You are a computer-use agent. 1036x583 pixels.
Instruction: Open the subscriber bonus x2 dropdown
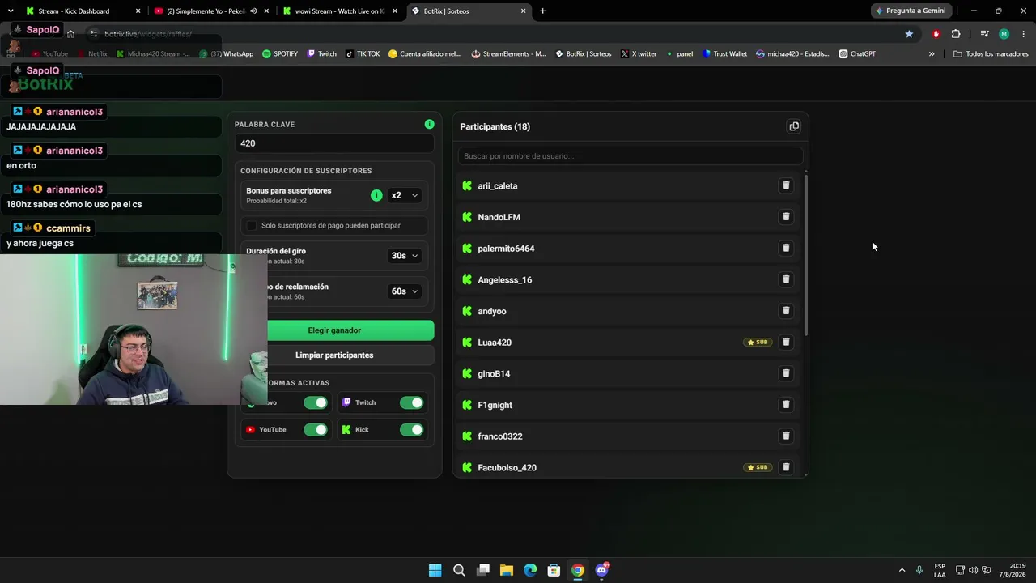click(x=405, y=195)
